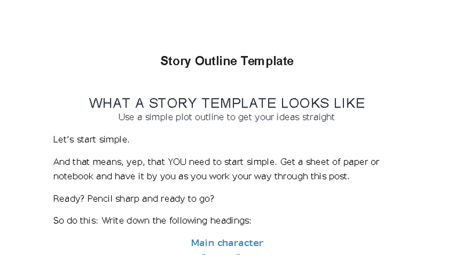Click the word "post." ending the paragraph
This screenshot has height=255, width=454.
[338, 176]
